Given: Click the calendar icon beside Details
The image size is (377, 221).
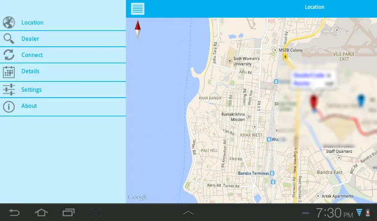Looking at the screenshot, I should click(9, 72).
